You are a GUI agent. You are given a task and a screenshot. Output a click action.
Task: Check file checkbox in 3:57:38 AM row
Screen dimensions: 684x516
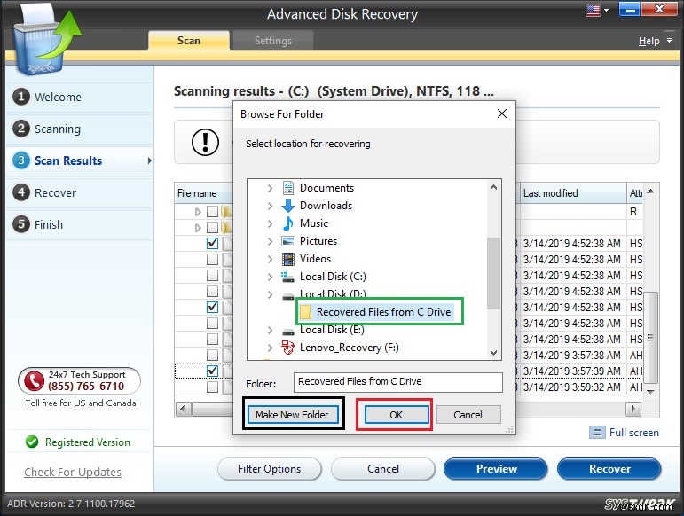(x=212, y=355)
